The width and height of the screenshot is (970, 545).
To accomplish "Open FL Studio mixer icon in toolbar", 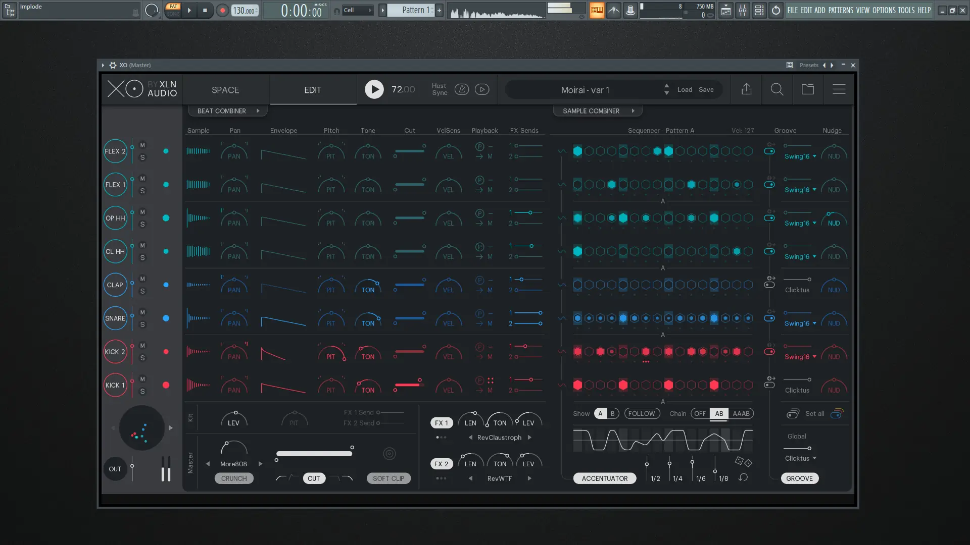I will pos(742,10).
